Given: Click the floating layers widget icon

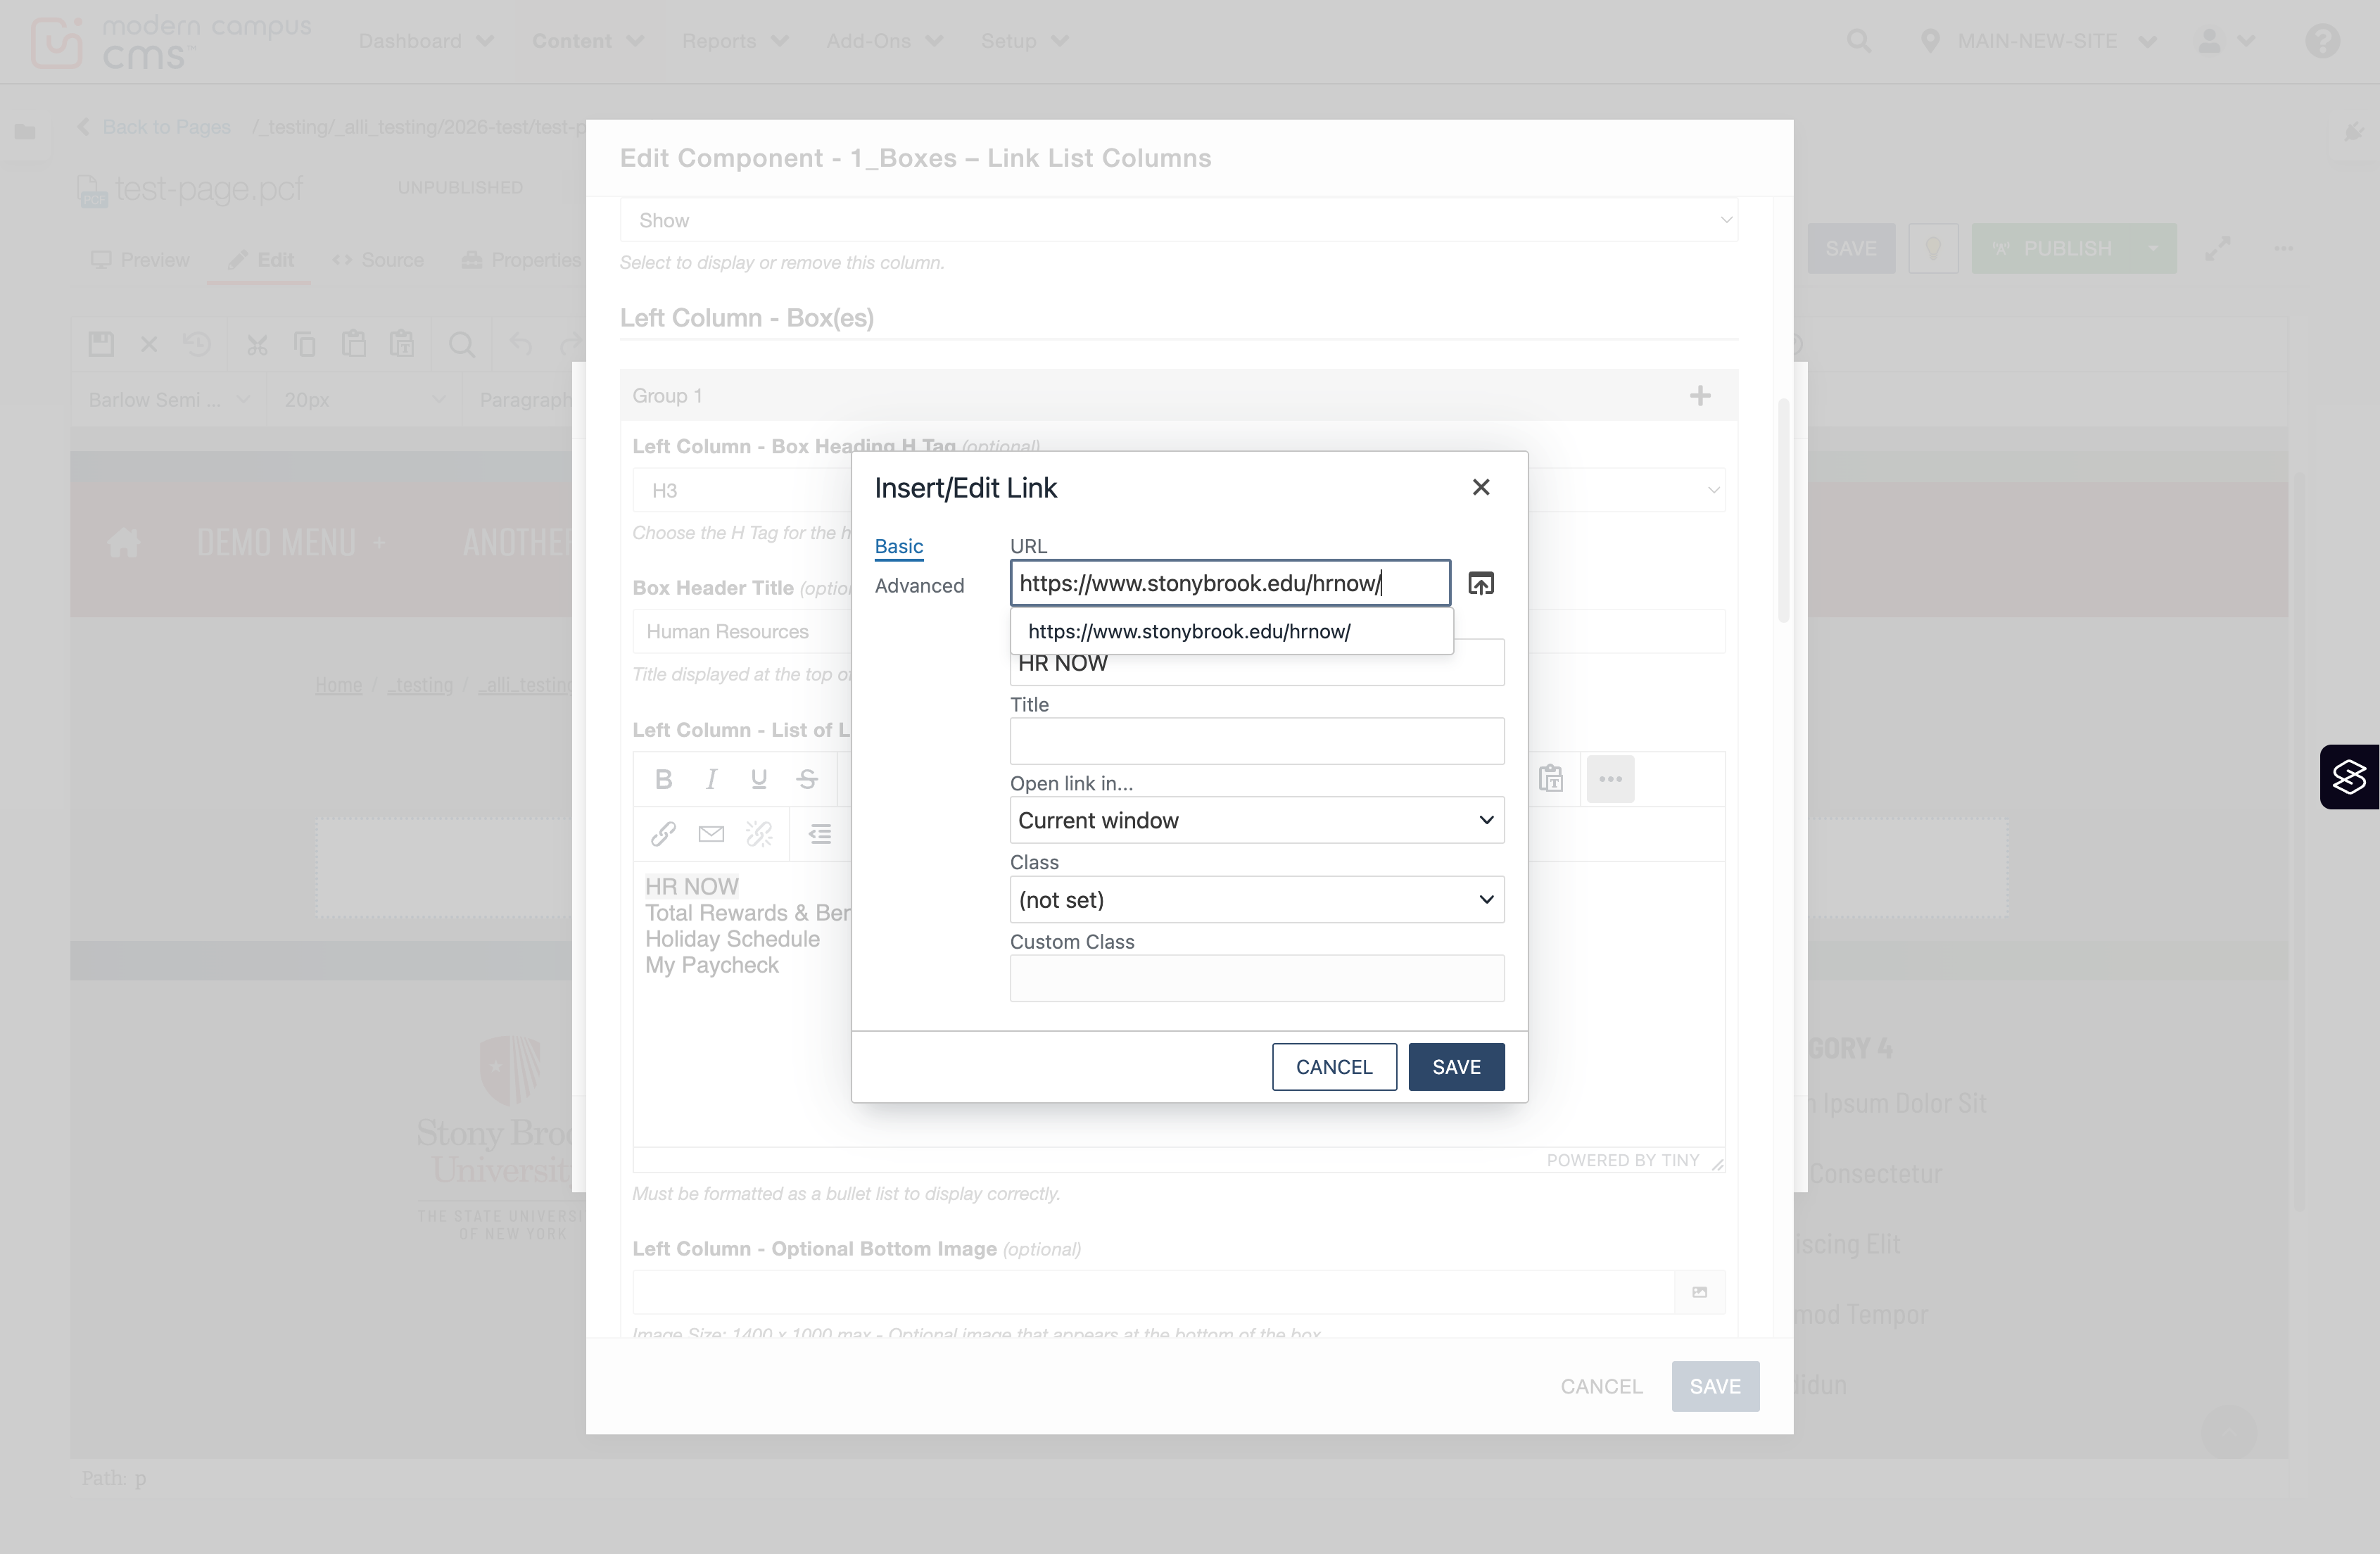Looking at the screenshot, I should (x=2349, y=777).
